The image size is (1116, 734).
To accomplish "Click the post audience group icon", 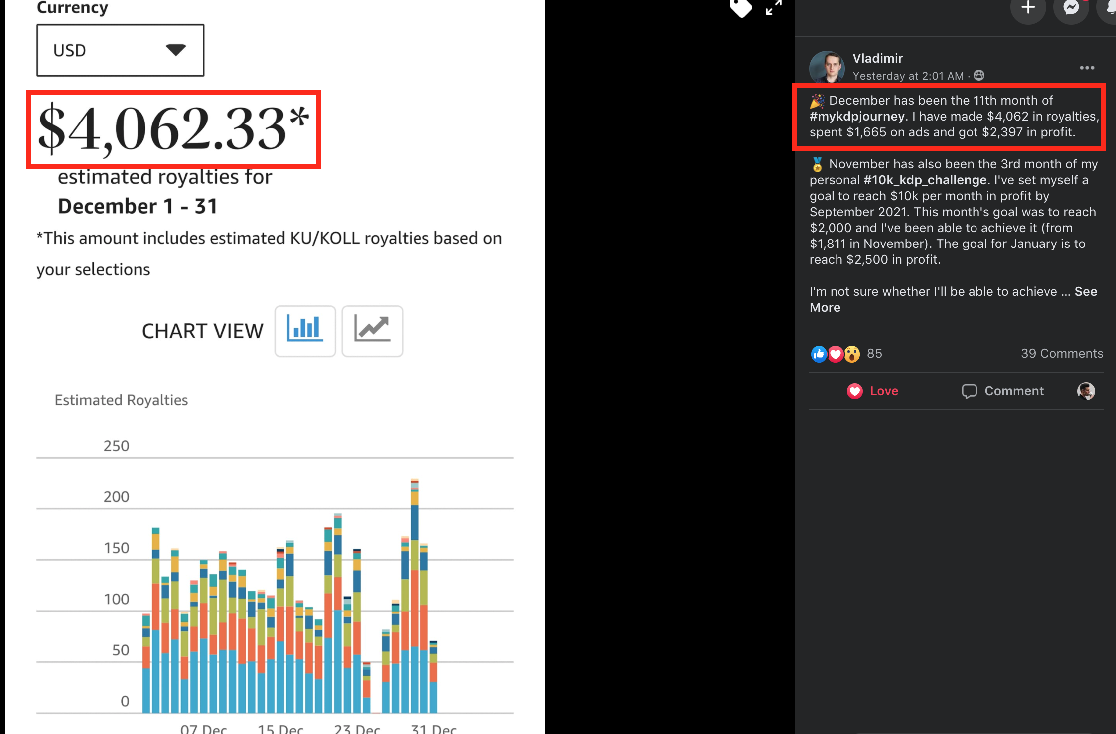I will (x=979, y=75).
